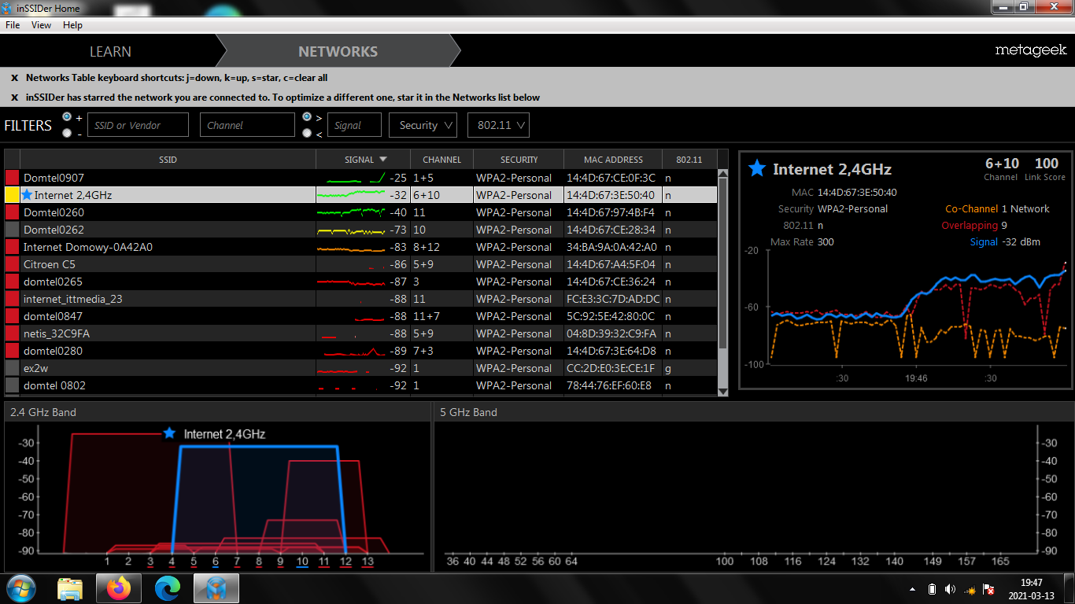The image size is (1075, 604).
Task: Open the metageek logo link
Action: [x=1030, y=50]
